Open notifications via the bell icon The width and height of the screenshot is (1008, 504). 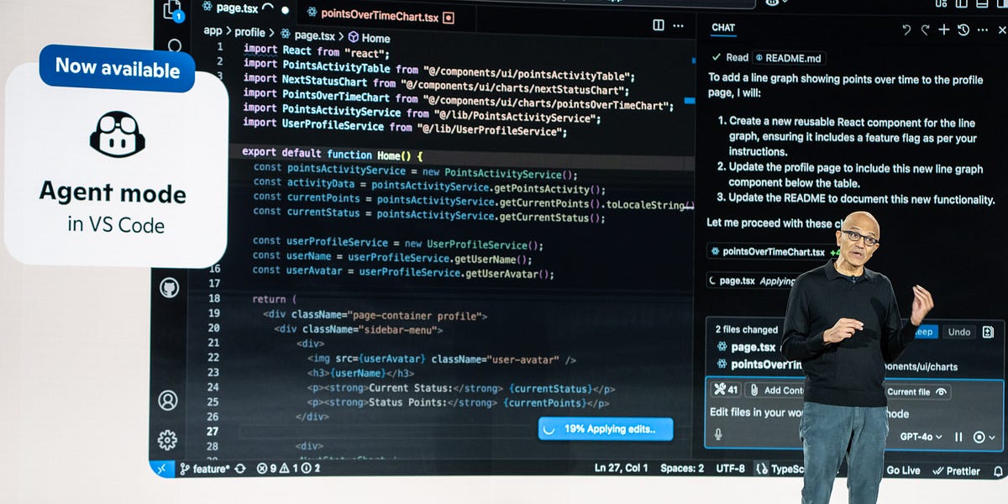click(x=1000, y=470)
